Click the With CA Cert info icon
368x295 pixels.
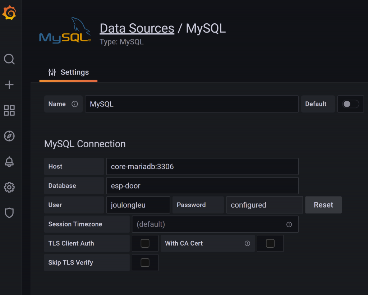click(x=247, y=243)
